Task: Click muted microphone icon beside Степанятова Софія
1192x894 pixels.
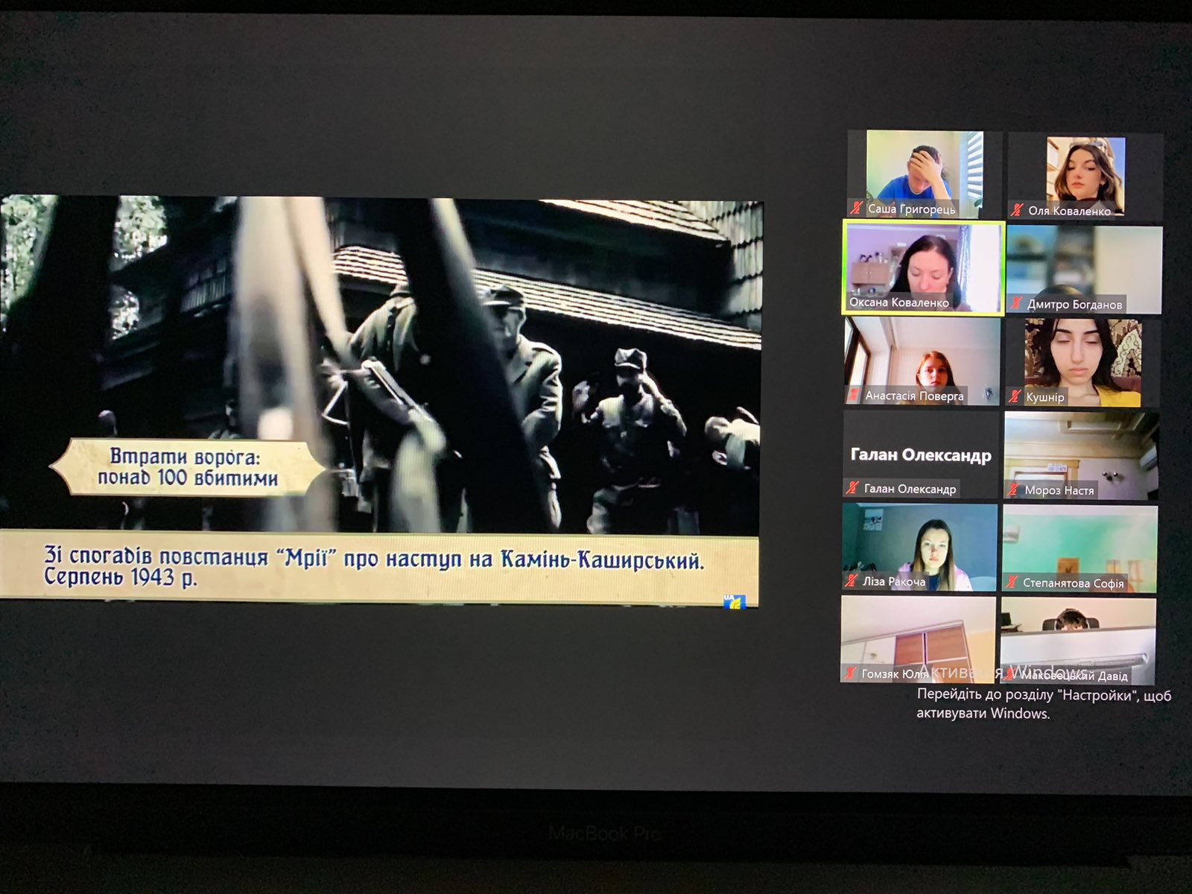Action: coord(1011,583)
